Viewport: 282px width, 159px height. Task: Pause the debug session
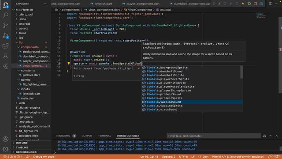coord(219,4)
